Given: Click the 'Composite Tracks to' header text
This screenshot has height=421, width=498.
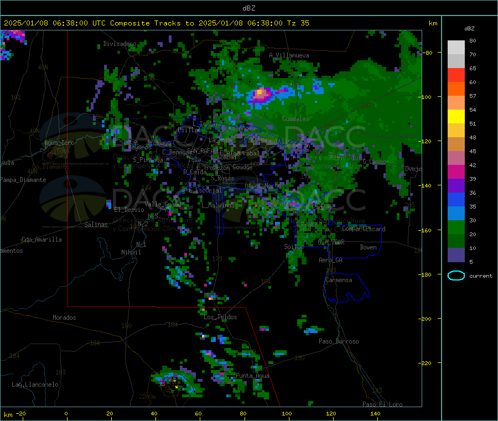Looking at the screenshot, I should point(152,23).
